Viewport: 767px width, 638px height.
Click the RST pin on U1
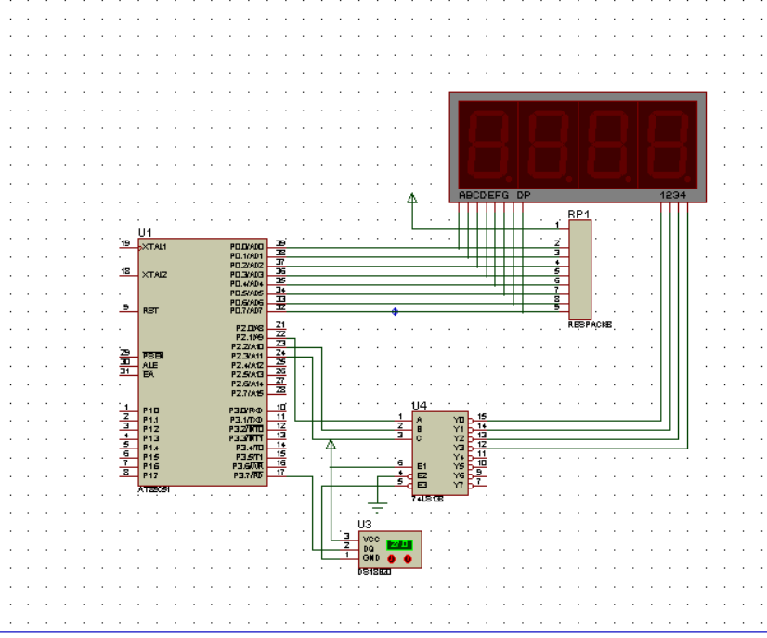click(150, 311)
